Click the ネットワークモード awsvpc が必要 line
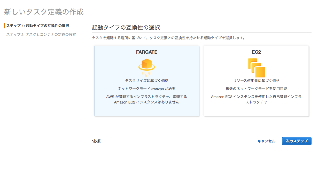The image size is (326, 183). 146,89
